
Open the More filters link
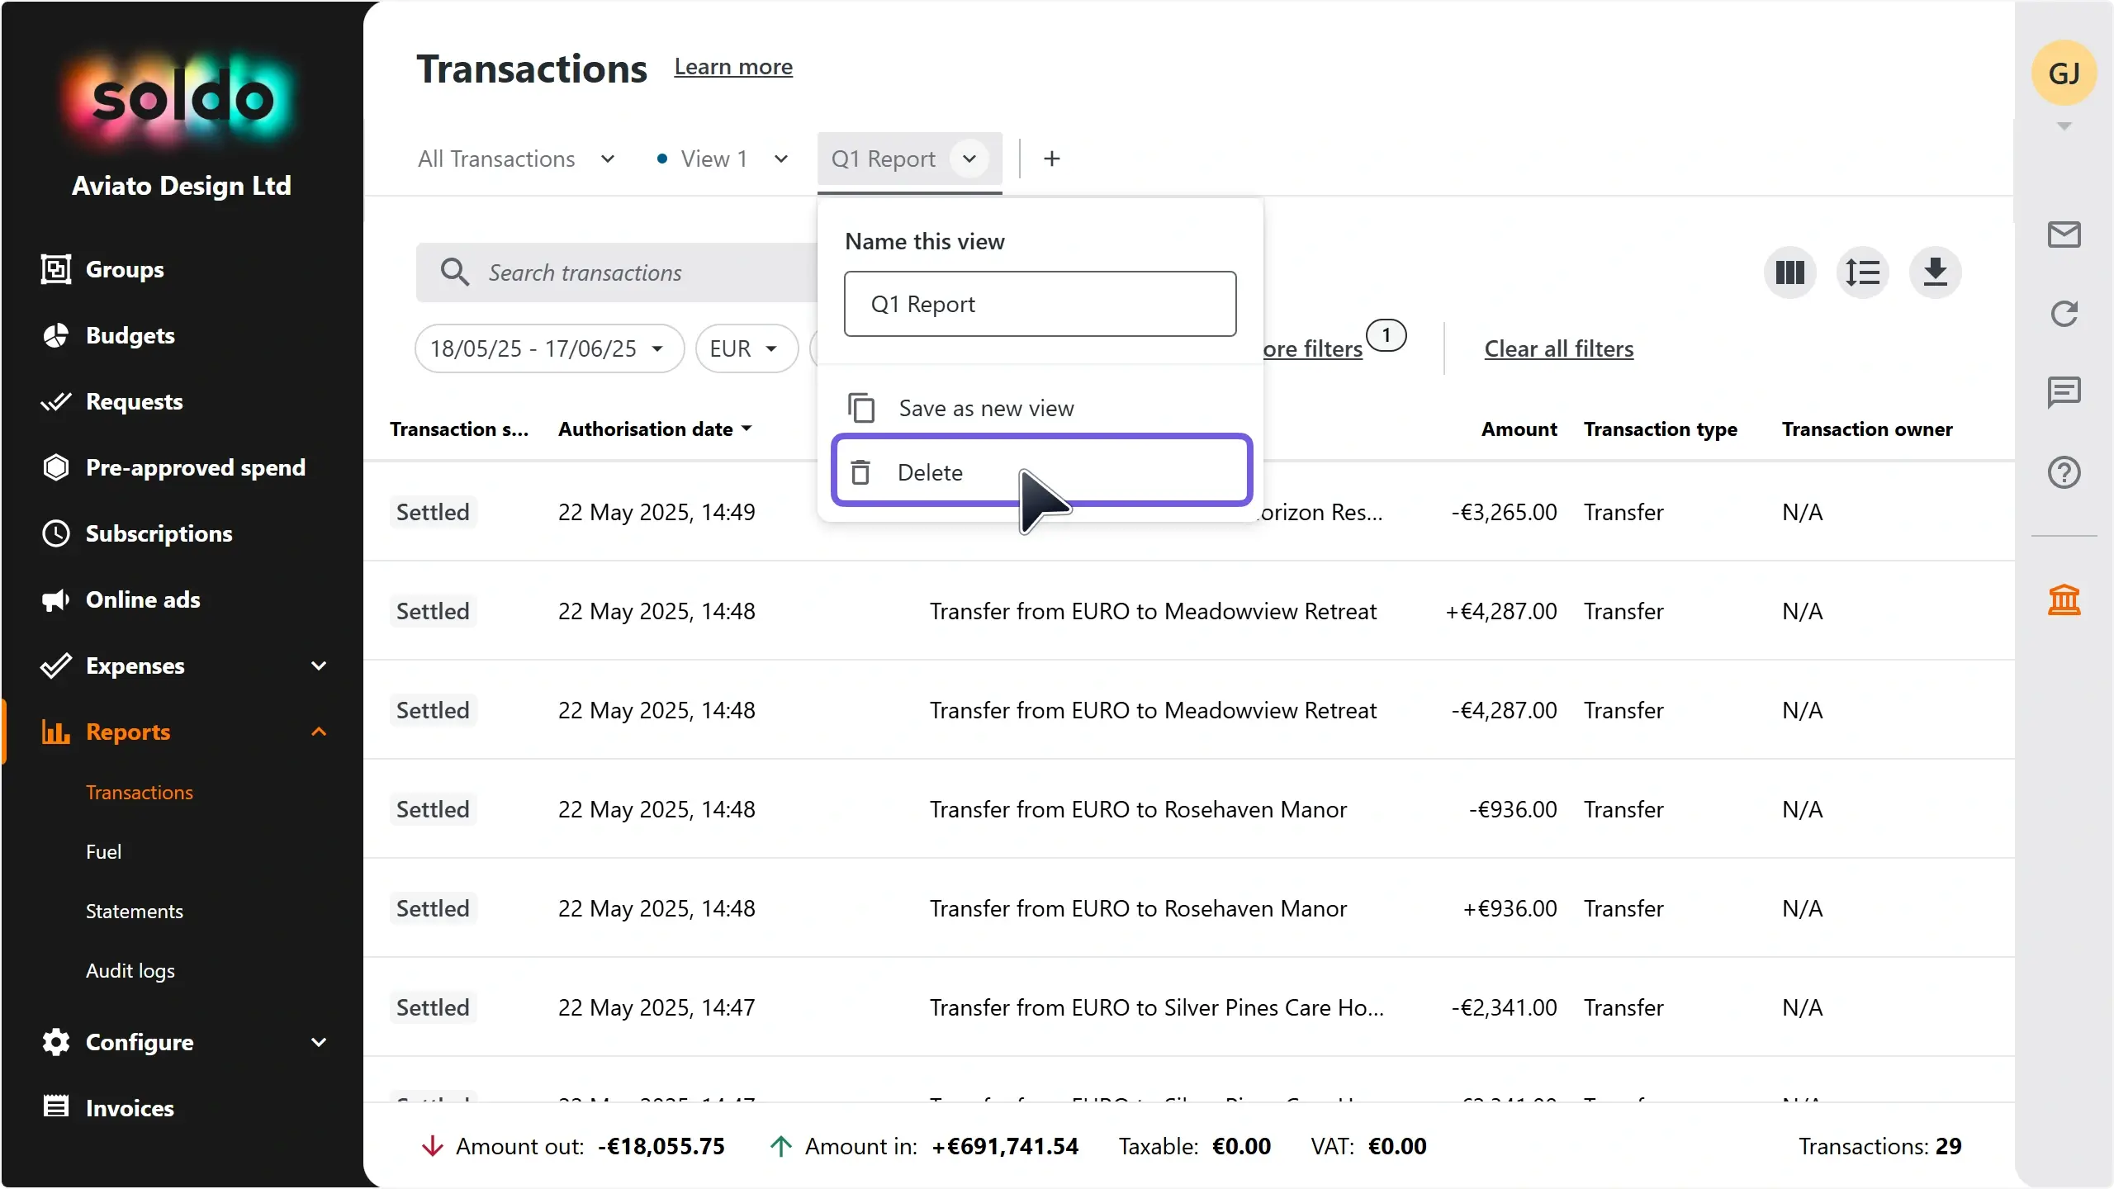[x=1313, y=348]
